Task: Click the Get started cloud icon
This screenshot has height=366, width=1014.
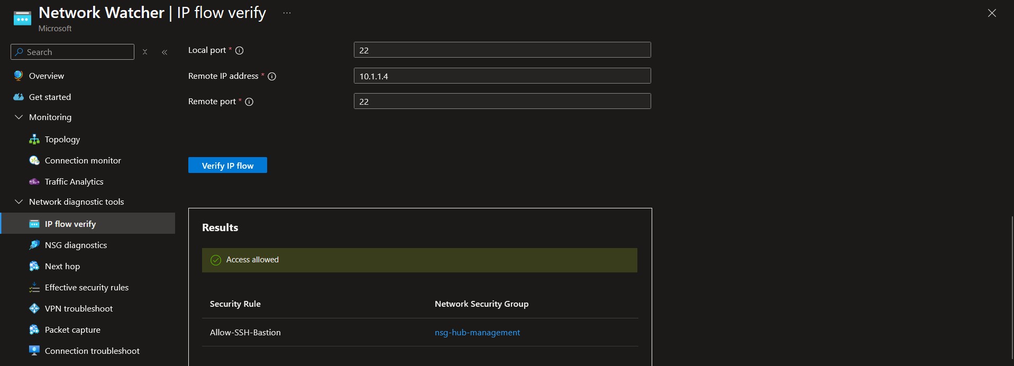Action: pos(19,97)
